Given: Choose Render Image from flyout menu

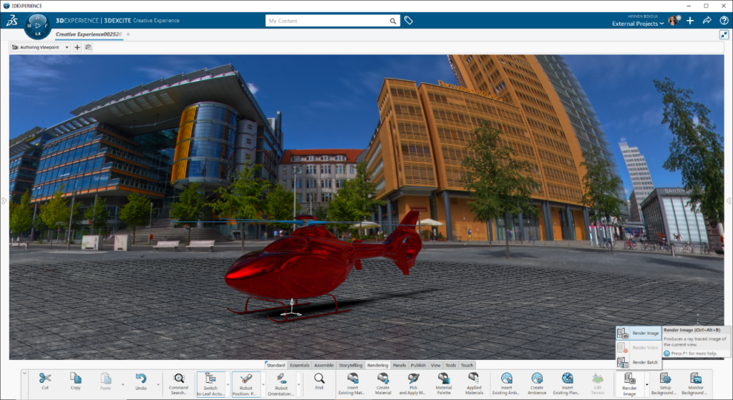Looking at the screenshot, I should [x=639, y=333].
